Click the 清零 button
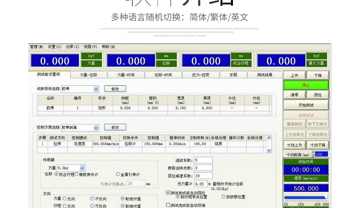 click(x=295, y=95)
